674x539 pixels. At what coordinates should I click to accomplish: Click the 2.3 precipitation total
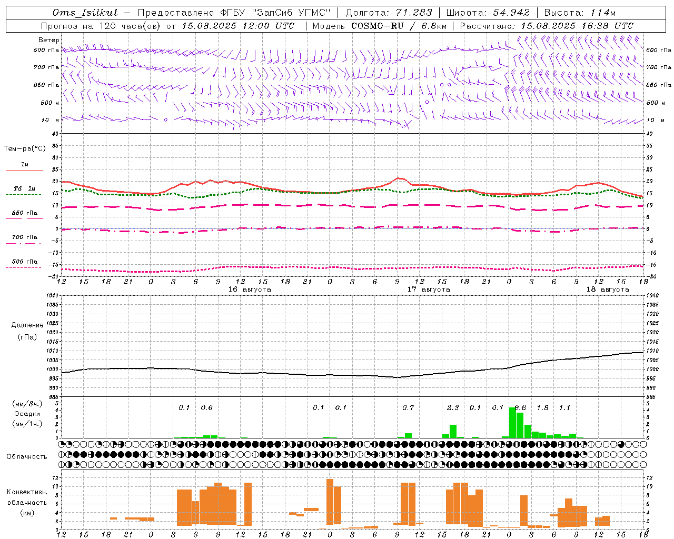tap(453, 408)
